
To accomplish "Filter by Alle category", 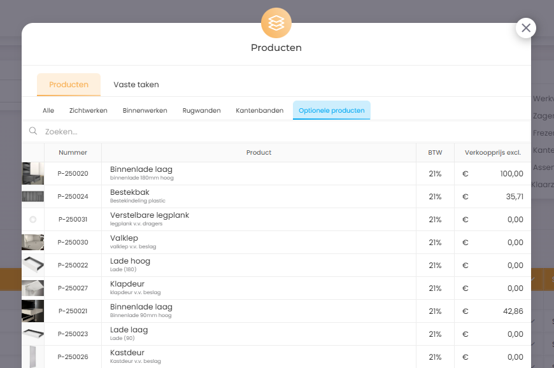I will 48,110.
